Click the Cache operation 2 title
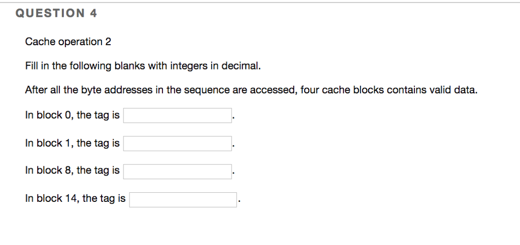Image resolution: width=520 pixels, height=245 pixels. tap(68, 42)
